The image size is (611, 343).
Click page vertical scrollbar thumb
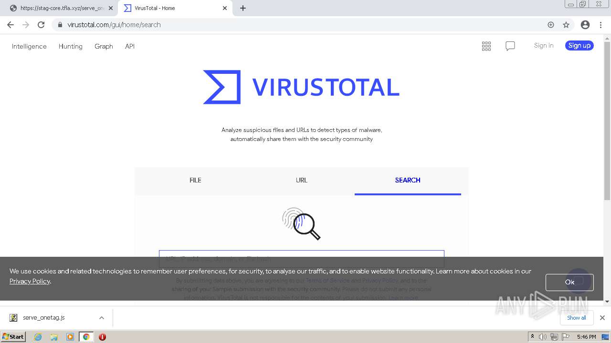(607, 121)
